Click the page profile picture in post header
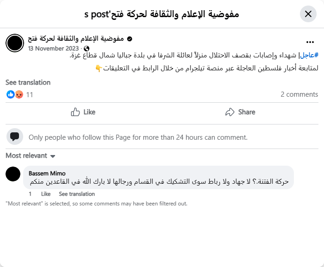 pos(14,43)
